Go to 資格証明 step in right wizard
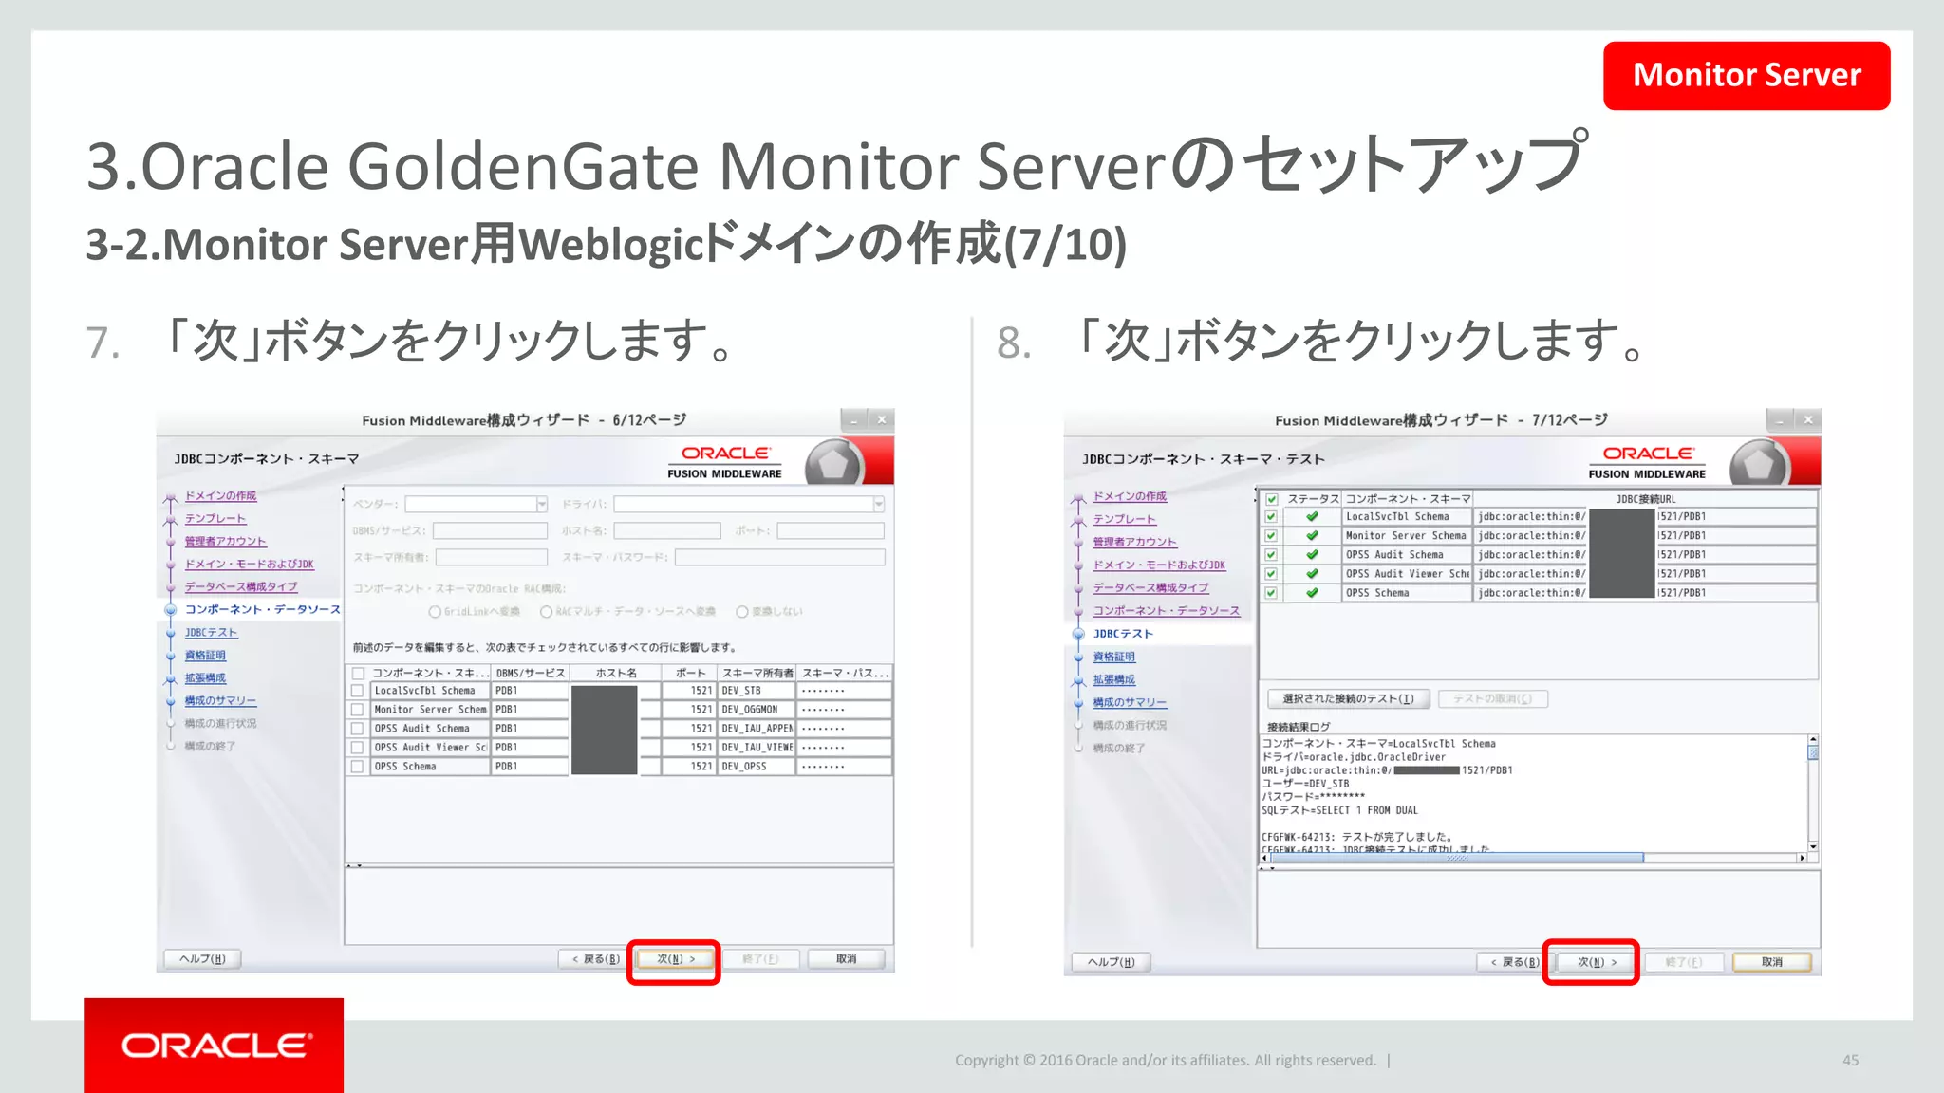The width and height of the screenshot is (1944, 1093). [x=1113, y=658]
